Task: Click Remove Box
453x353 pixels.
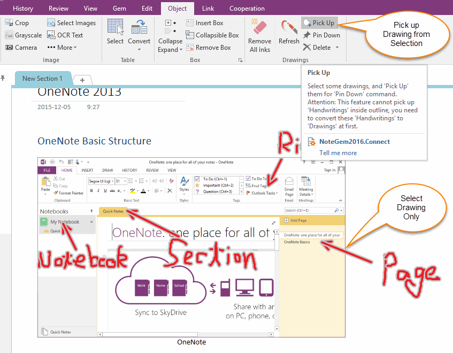Action: (x=209, y=48)
